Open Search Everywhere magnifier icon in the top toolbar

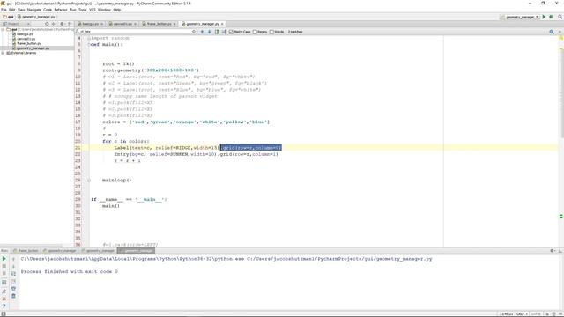[560, 17]
